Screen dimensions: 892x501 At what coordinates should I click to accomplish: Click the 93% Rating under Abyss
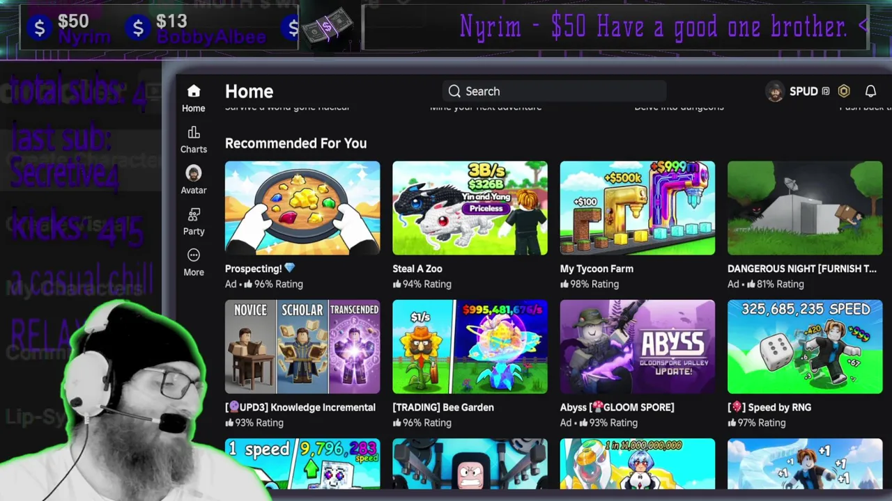coord(608,422)
